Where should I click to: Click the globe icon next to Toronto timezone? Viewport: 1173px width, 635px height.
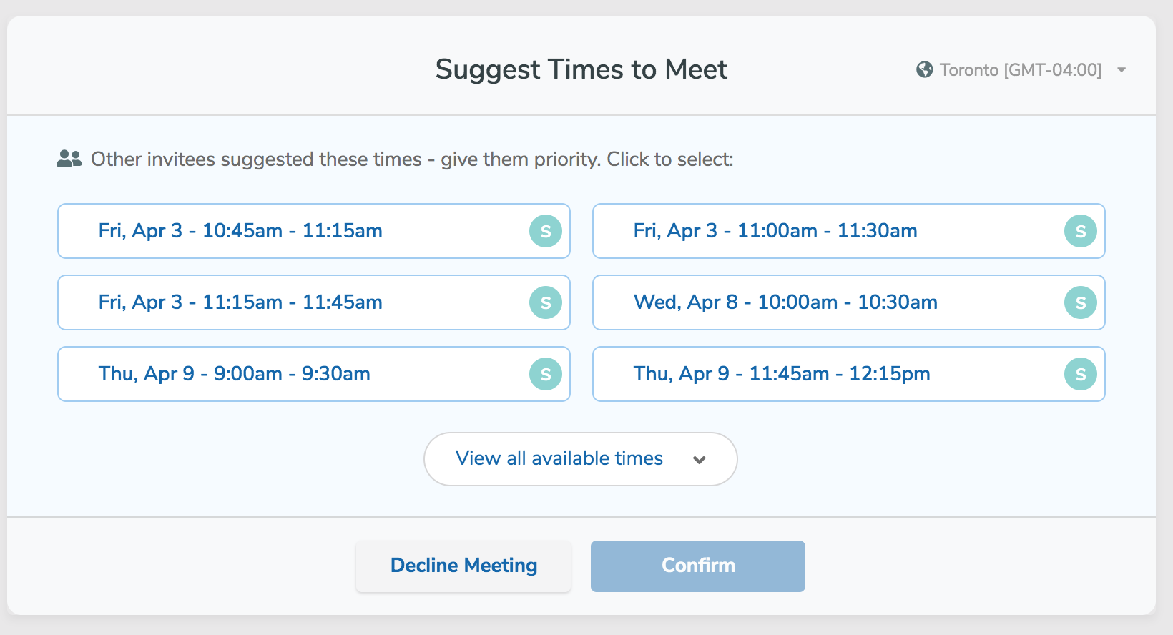923,69
